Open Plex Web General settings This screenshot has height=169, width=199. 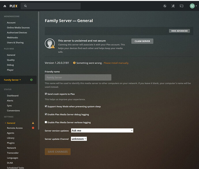pos(11,55)
